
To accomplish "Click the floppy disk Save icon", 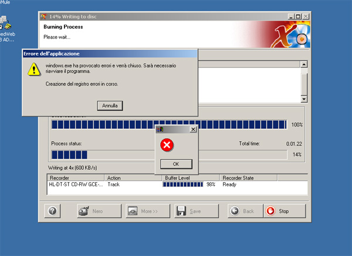I will click(181, 211).
